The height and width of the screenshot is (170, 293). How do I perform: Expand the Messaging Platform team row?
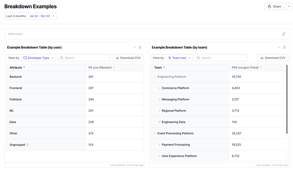(159, 99)
